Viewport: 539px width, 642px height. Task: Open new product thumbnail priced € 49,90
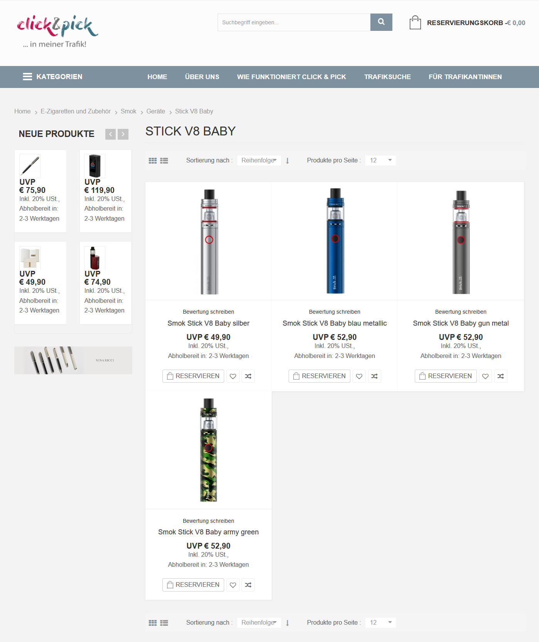[x=30, y=258]
